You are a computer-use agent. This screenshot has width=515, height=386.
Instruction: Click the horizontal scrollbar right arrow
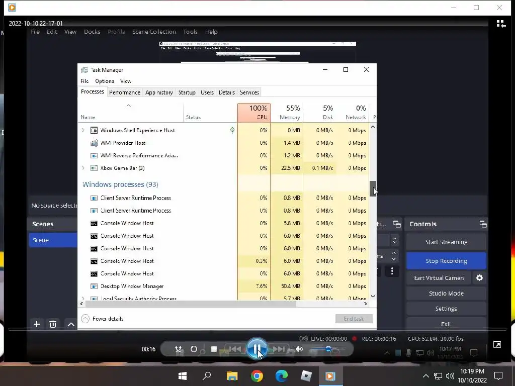[x=365, y=304]
